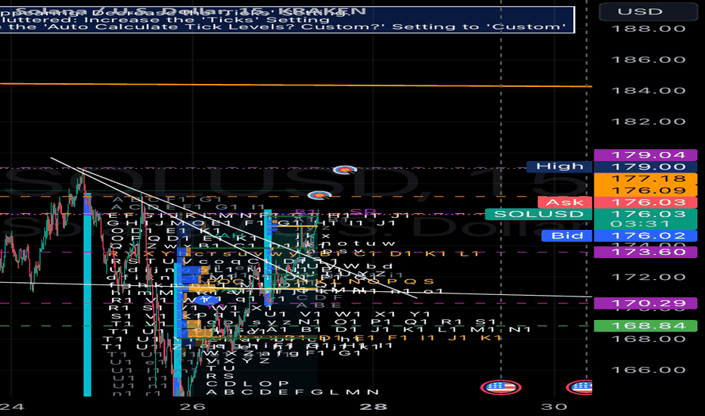Click the lower target icon near 176.09
705x416 pixels.
(319, 195)
